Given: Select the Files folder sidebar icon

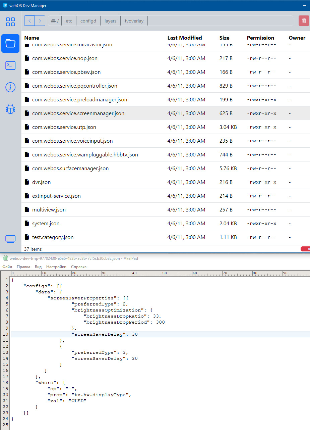Looking at the screenshot, I should [x=10, y=43].
